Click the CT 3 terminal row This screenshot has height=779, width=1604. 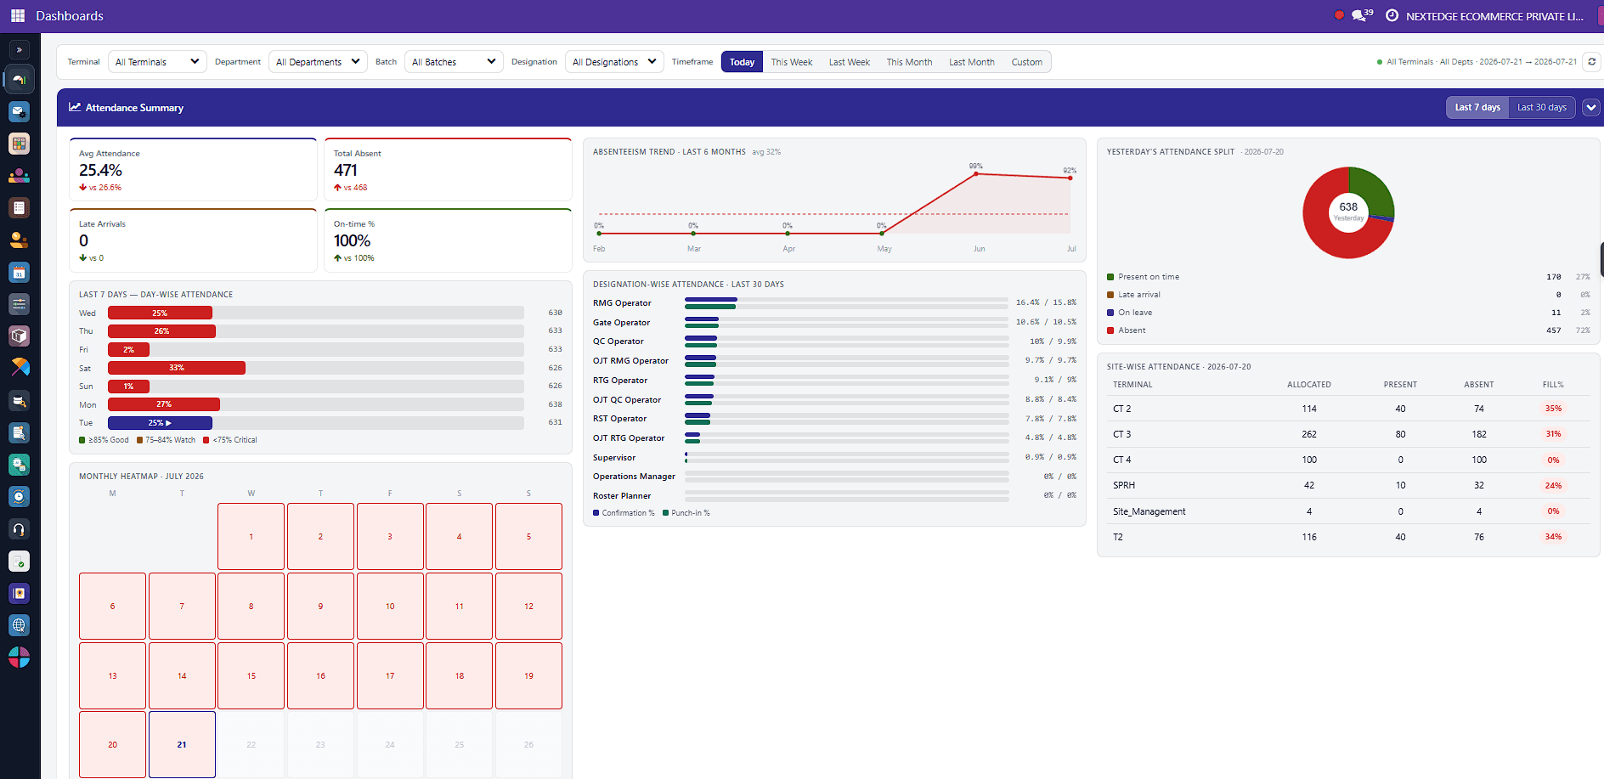(1348, 434)
